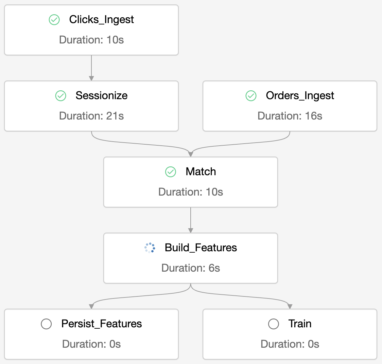382x364 pixels.
Task: Click the Match node success icon
Action: [x=171, y=172]
